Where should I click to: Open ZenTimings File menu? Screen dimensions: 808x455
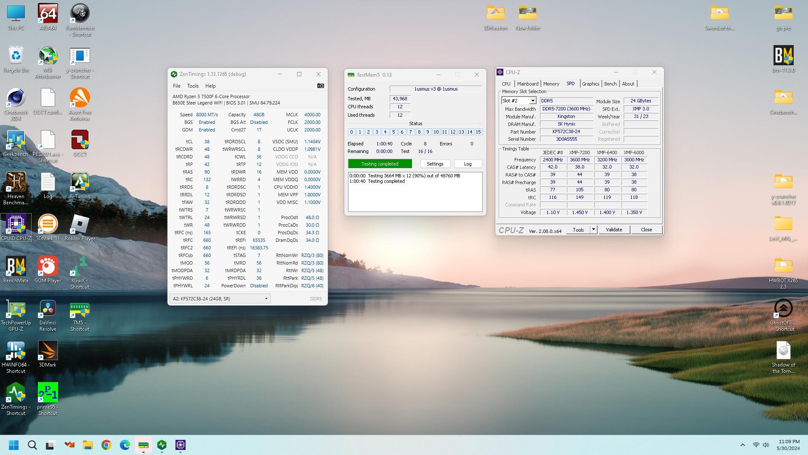coord(176,86)
